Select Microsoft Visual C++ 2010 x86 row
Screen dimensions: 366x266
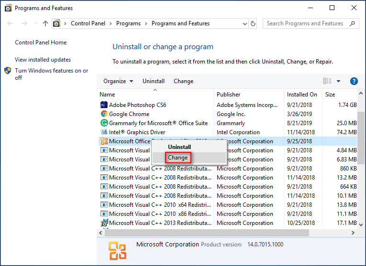coord(228,214)
